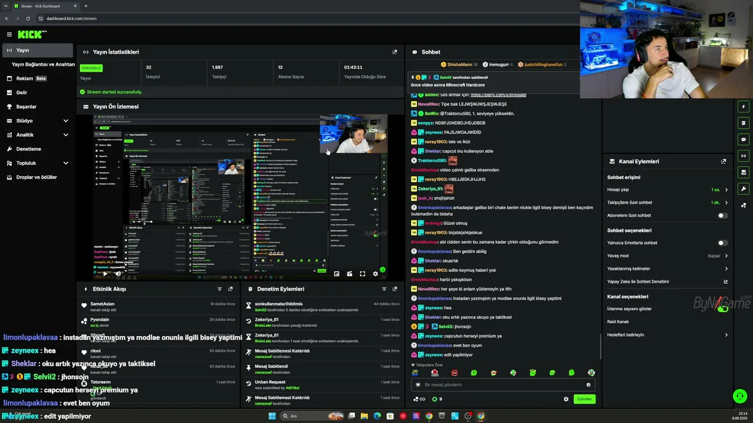This screenshot has height=423, width=753.
Task: Open Başarılar in the sidebar
Action: (x=38, y=107)
